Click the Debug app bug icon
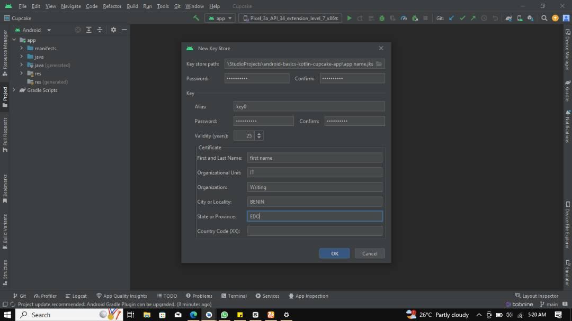This screenshot has width=572, height=321. point(382,18)
